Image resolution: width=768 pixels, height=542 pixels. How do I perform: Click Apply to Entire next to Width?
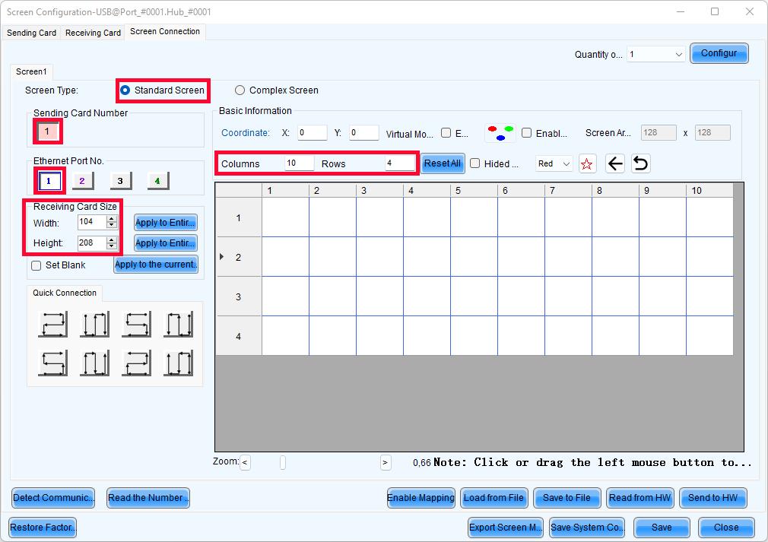point(166,222)
